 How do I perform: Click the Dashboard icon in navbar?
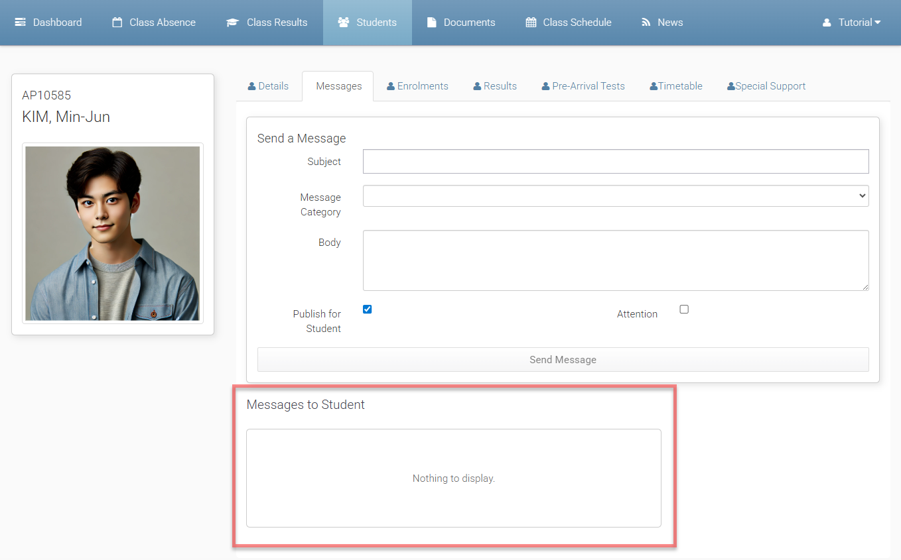tap(21, 23)
